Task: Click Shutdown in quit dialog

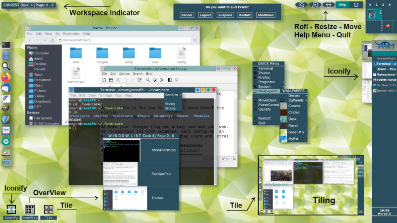Action: click(x=265, y=15)
